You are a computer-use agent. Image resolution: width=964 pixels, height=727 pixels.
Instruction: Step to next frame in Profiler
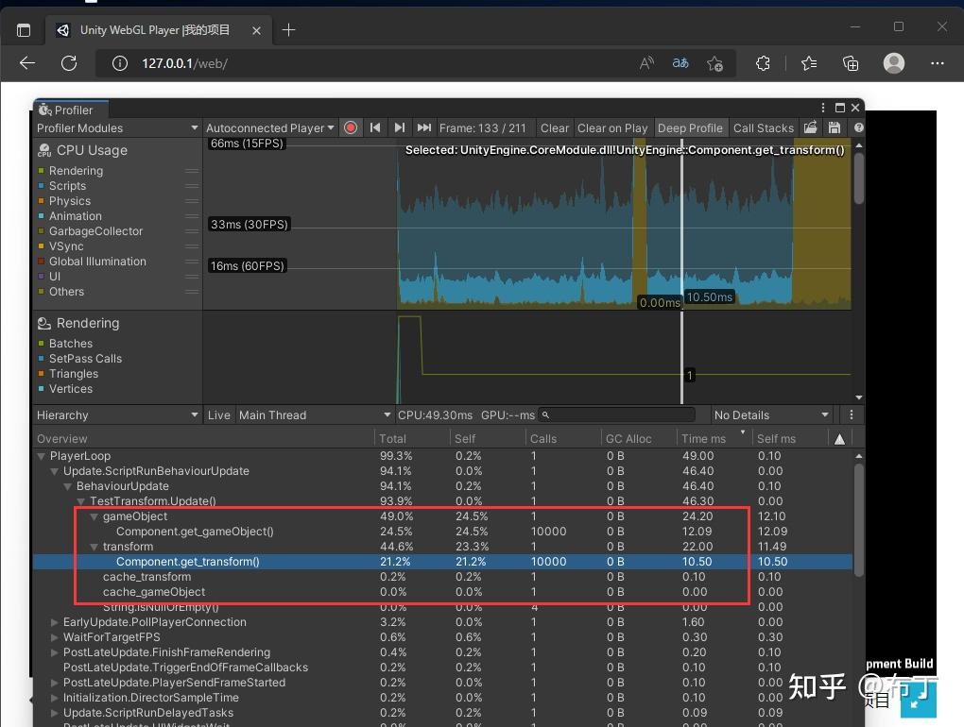400,127
